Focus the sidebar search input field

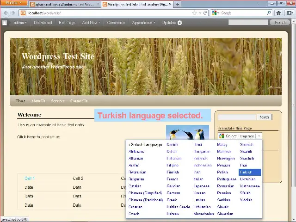pos(237,117)
